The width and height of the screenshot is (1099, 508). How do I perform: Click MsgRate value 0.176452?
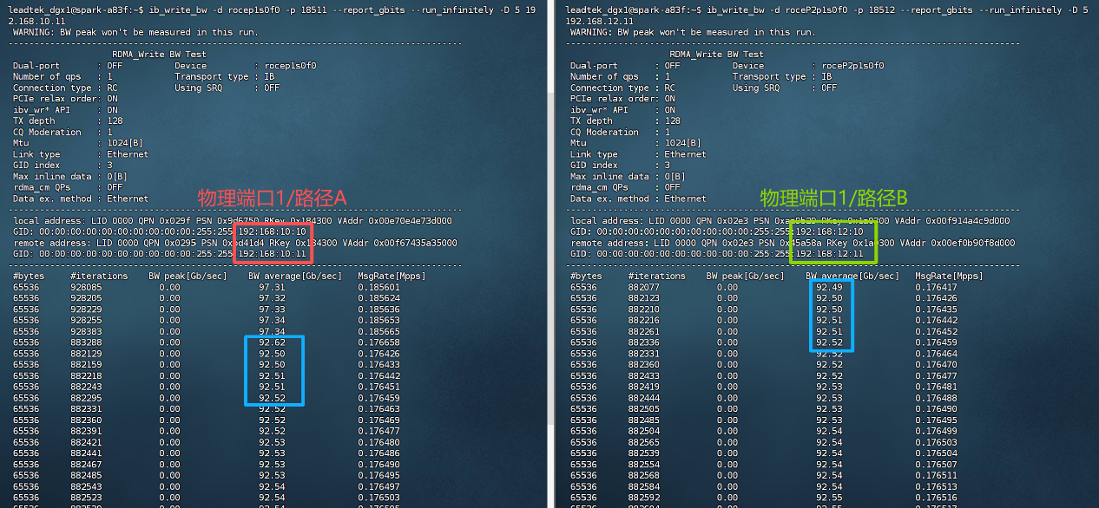pos(937,331)
